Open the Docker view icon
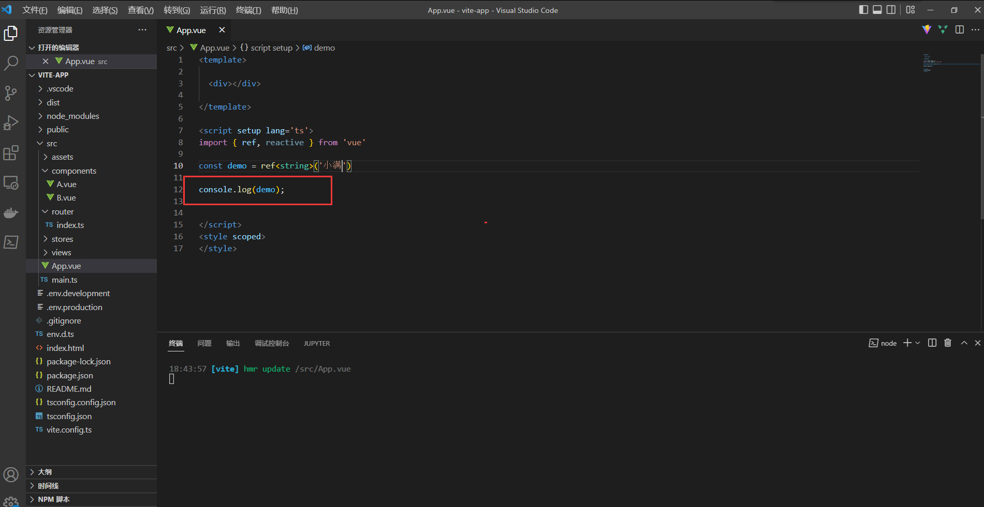The image size is (984, 507). click(11, 213)
